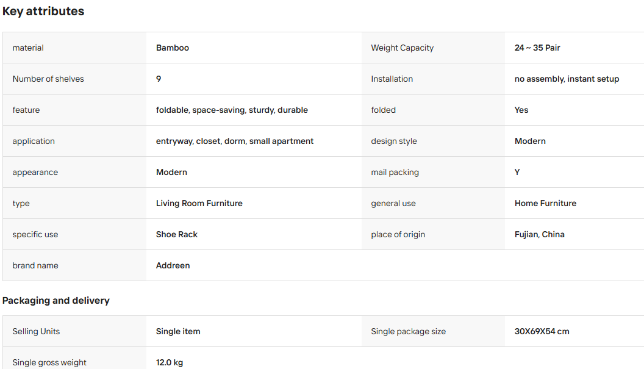
Task: Click the Key attributes heading
Action: pos(43,12)
